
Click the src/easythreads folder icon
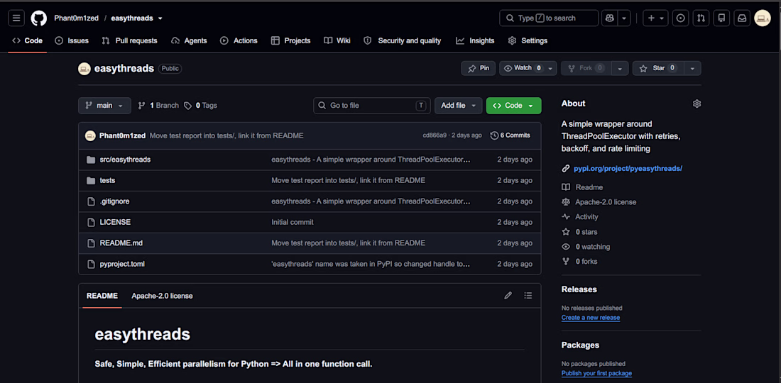click(91, 160)
